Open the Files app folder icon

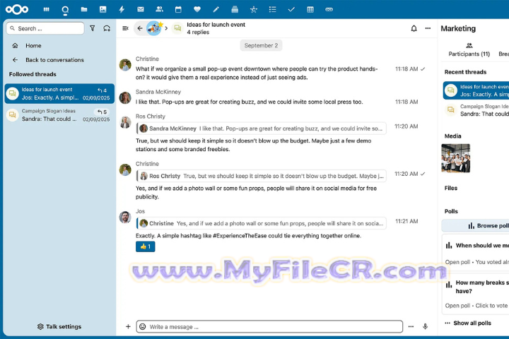click(x=84, y=9)
